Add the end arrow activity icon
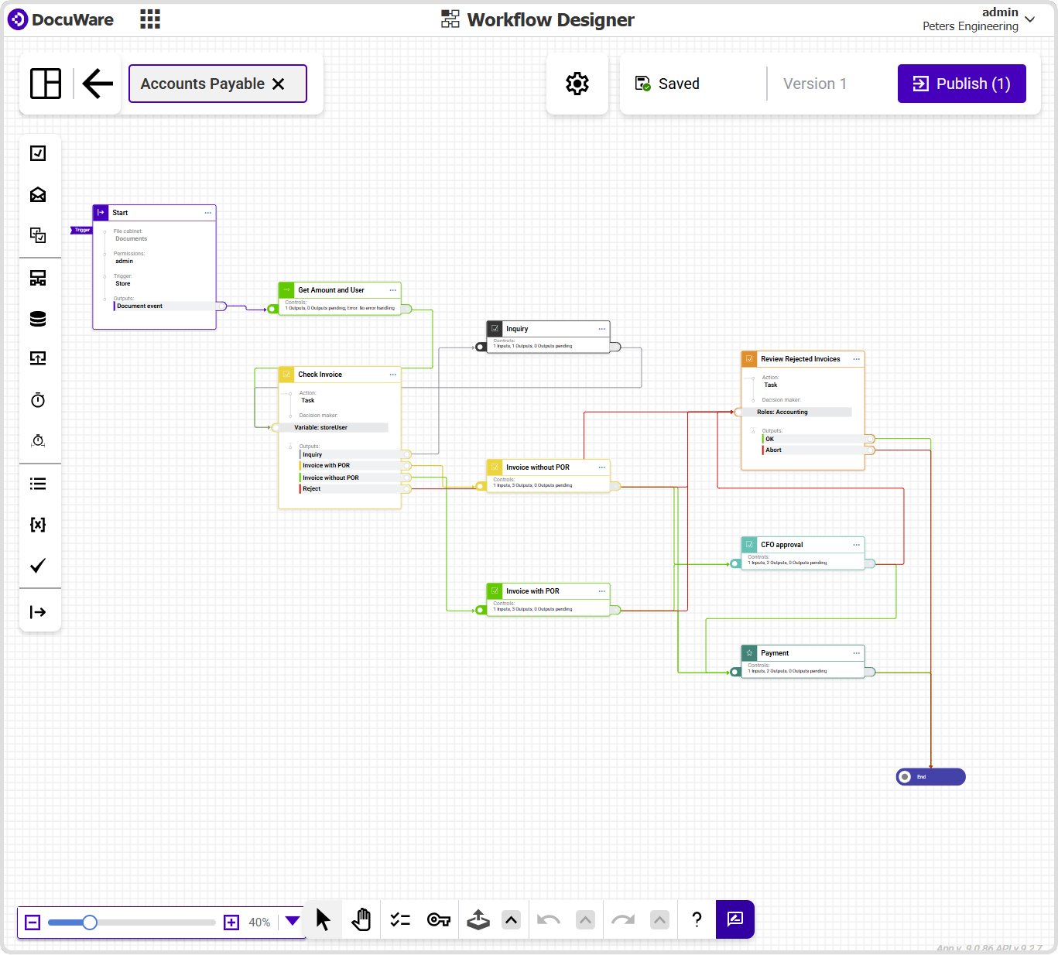1058x955 pixels. click(x=38, y=612)
